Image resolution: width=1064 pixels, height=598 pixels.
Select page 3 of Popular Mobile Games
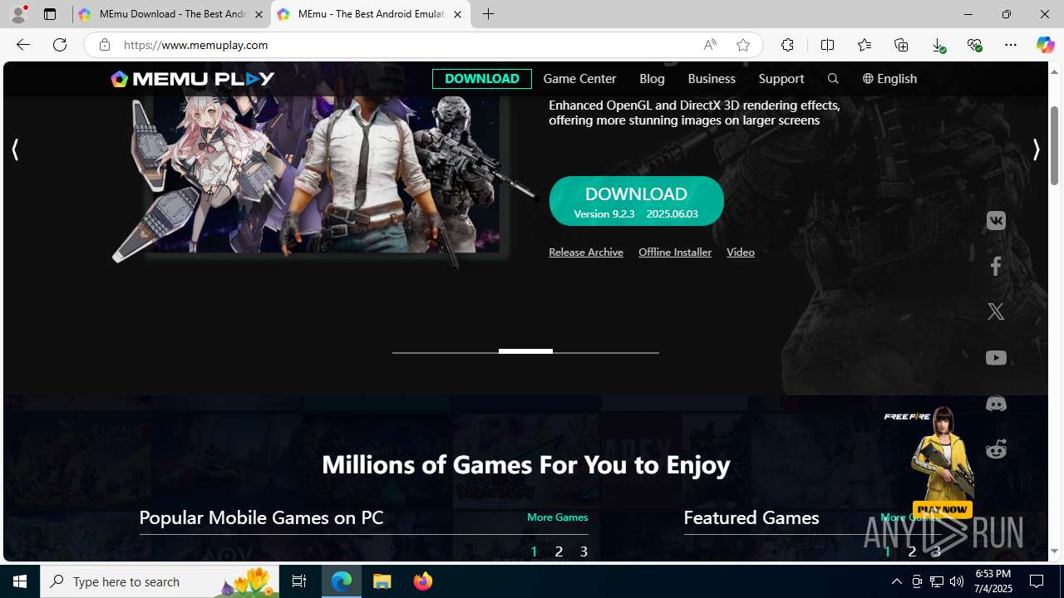pos(584,551)
